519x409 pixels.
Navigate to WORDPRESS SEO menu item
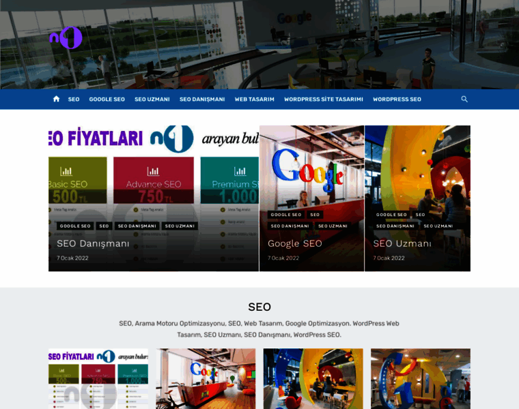tap(397, 100)
